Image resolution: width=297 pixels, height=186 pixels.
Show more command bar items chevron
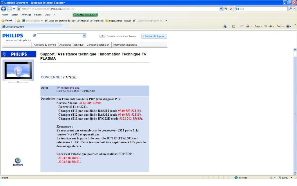pos(295,25)
